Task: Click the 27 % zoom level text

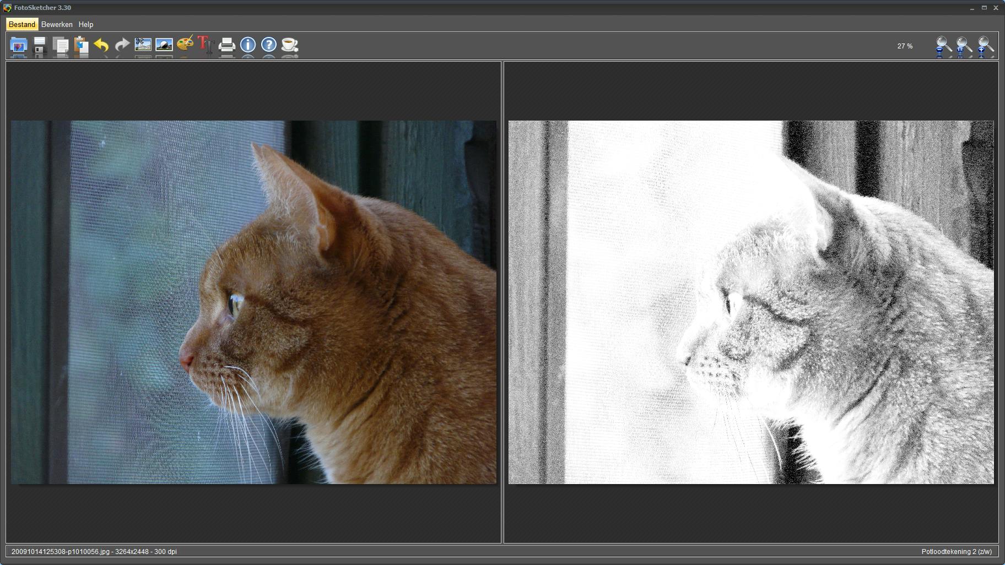Action: coord(905,46)
